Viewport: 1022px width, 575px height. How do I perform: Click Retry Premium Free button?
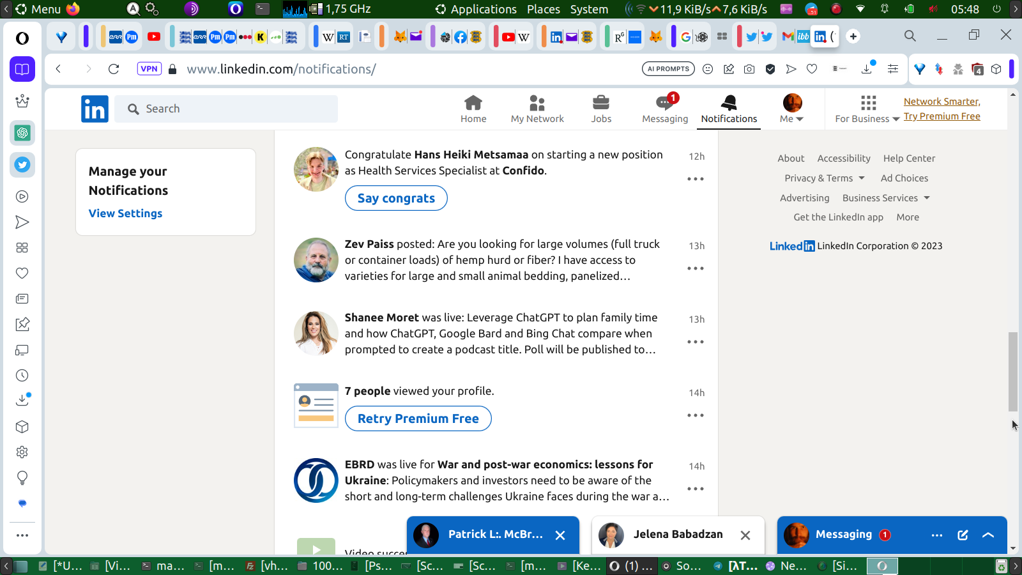tap(418, 418)
